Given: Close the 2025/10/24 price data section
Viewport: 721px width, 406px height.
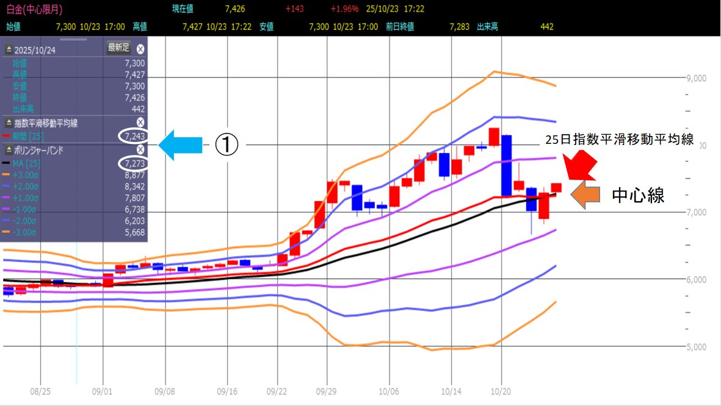Looking at the screenshot, I should tap(140, 49).
